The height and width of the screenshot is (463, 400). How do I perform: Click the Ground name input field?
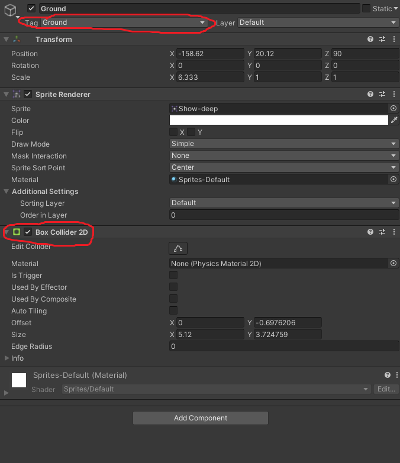pyautogui.click(x=199, y=8)
